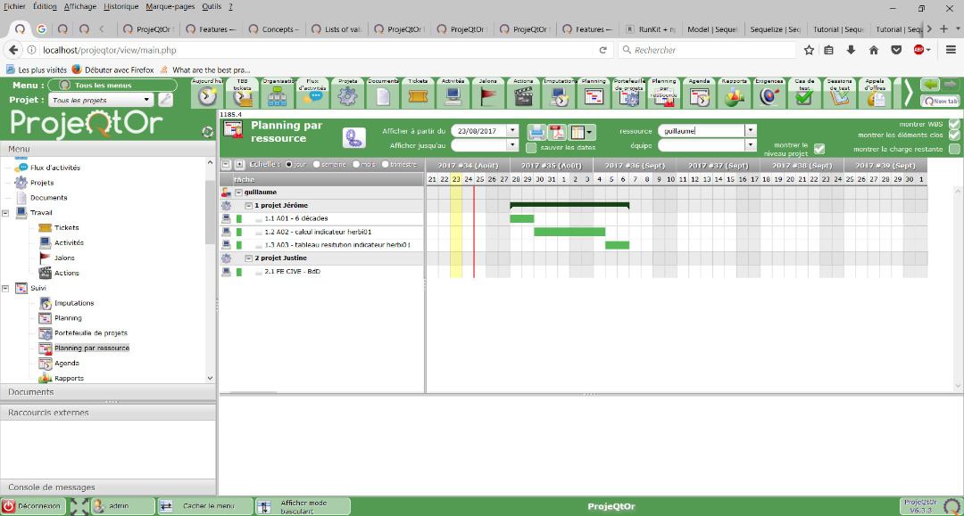Click the green bar of task A02
The image size is (964, 516).
569,232
